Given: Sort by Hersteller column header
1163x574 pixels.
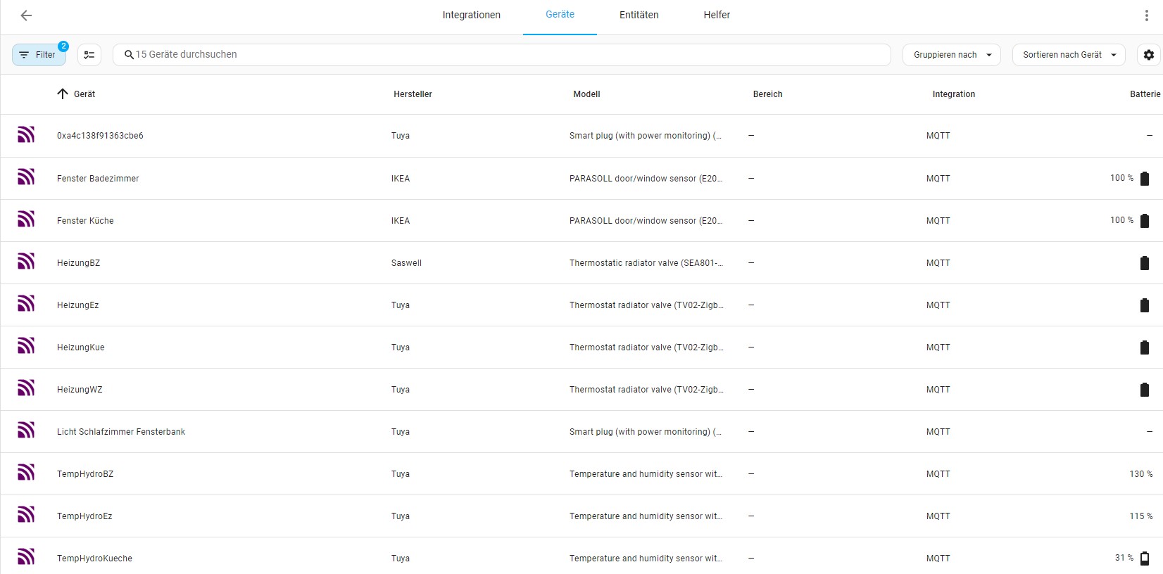Looking at the screenshot, I should 413,94.
